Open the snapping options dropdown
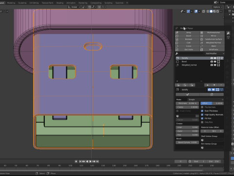The image size is (234, 176). [x=94, y=7]
